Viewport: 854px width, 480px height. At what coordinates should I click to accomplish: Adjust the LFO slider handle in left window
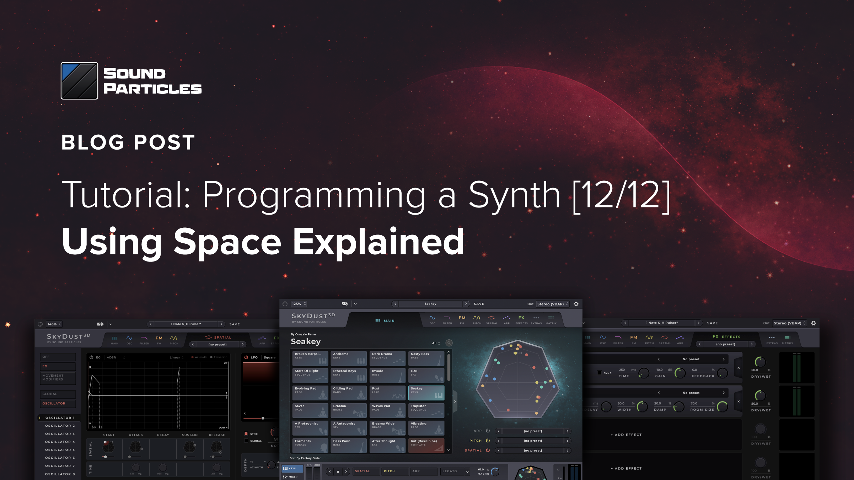click(x=263, y=418)
